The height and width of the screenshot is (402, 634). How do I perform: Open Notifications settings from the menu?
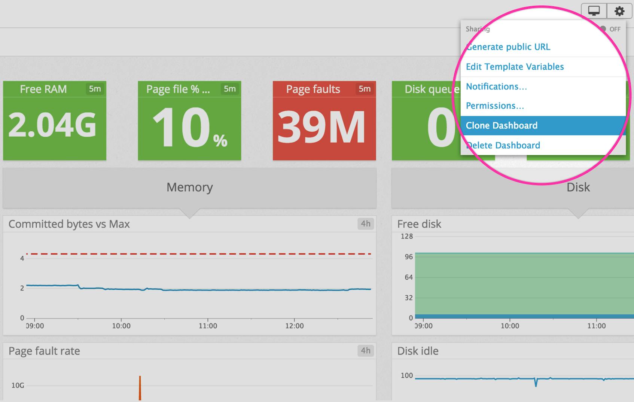(x=496, y=86)
